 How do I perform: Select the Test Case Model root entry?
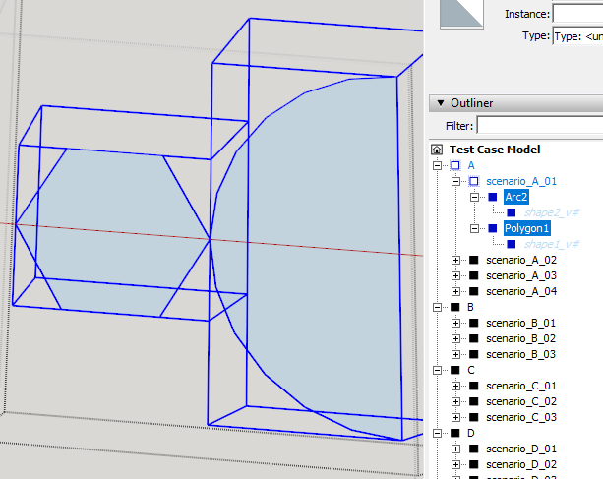tap(495, 150)
